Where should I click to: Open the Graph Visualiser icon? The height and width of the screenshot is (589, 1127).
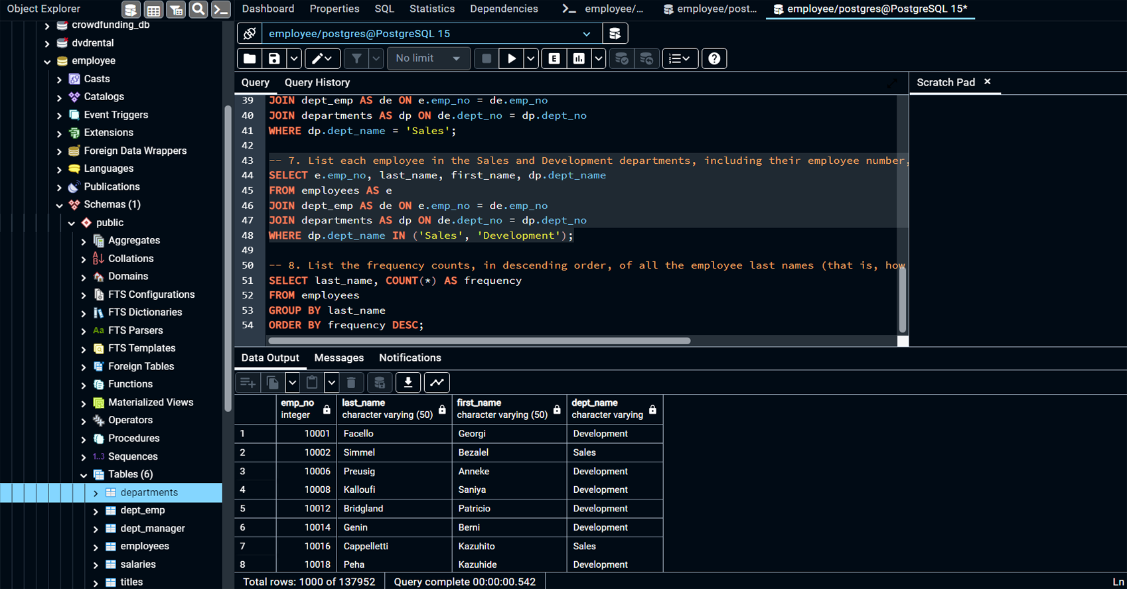pyautogui.click(x=437, y=382)
